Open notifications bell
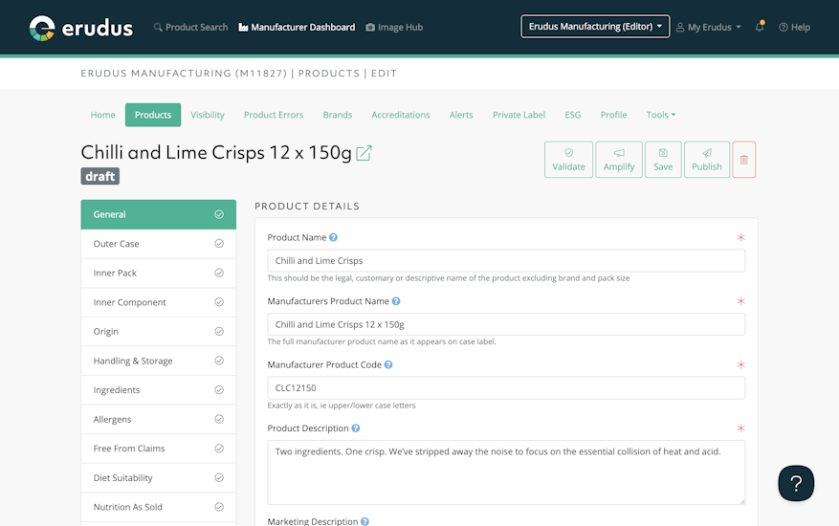Screen dimensions: 839x526 click(760, 26)
